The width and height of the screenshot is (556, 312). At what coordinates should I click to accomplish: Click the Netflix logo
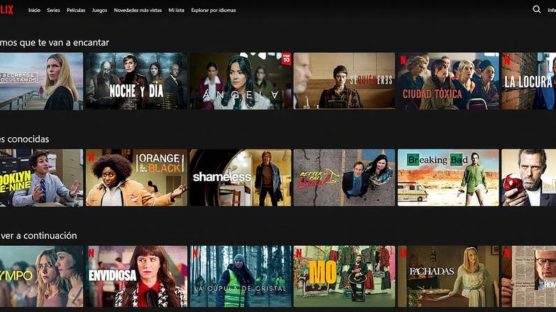[x=7, y=10]
